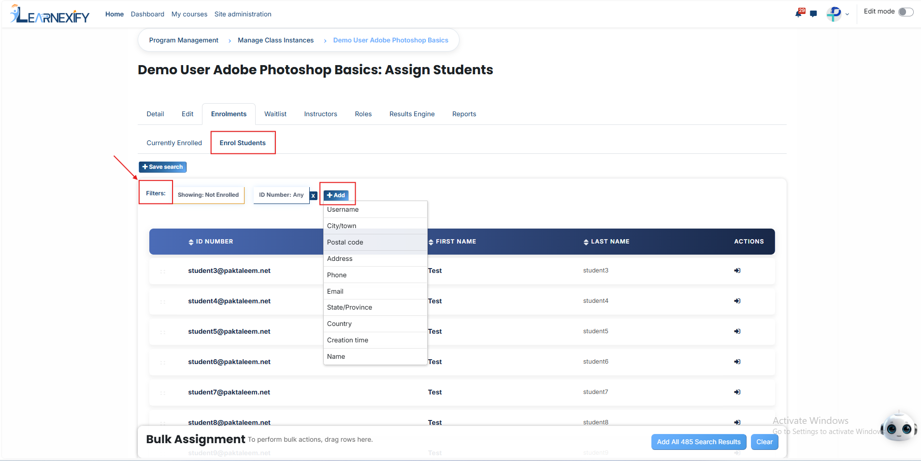Open My courses in navbar
Viewport: 921px width, 461px height.
pos(189,14)
